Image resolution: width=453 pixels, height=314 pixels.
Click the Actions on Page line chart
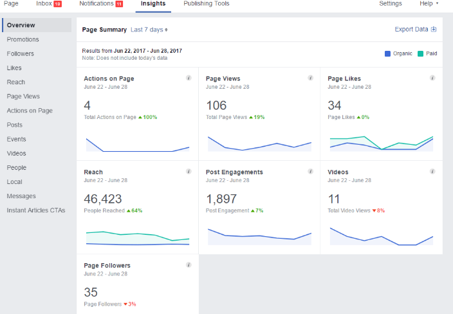tap(138, 145)
